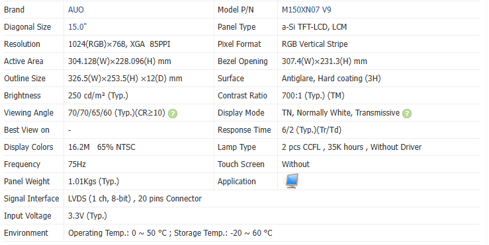Click the Contrast Ratio 700:1 value
The height and width of the screenshot is (245, 489).
(x=313, y=96)
